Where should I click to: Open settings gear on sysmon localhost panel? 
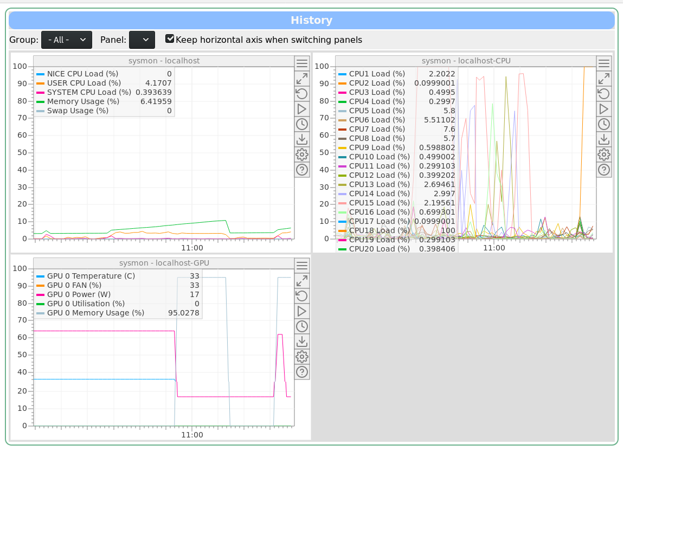click(x=302, y=154)
